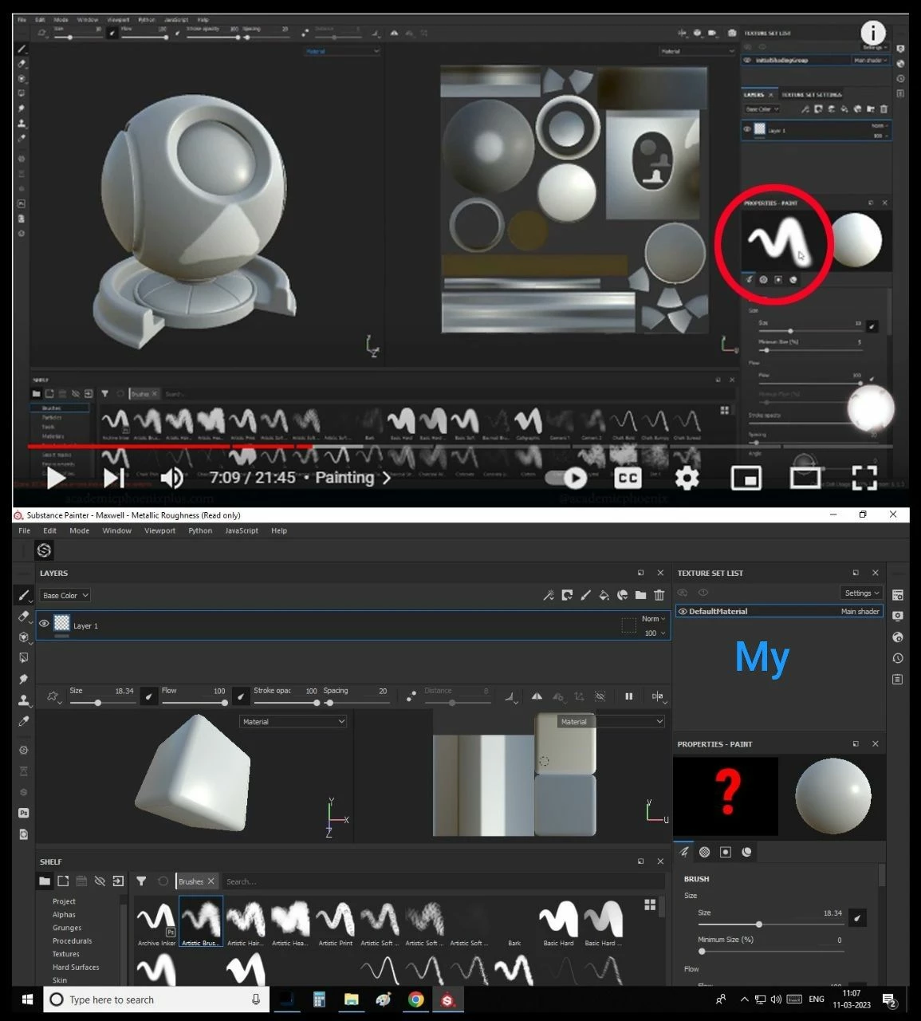
Task: Select the Eraser tool
Action: click(x=23, y=616)
